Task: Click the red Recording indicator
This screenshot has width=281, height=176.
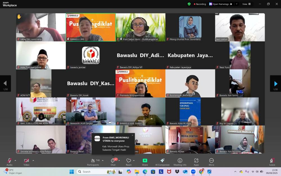Action: click(x=200, y=4)
